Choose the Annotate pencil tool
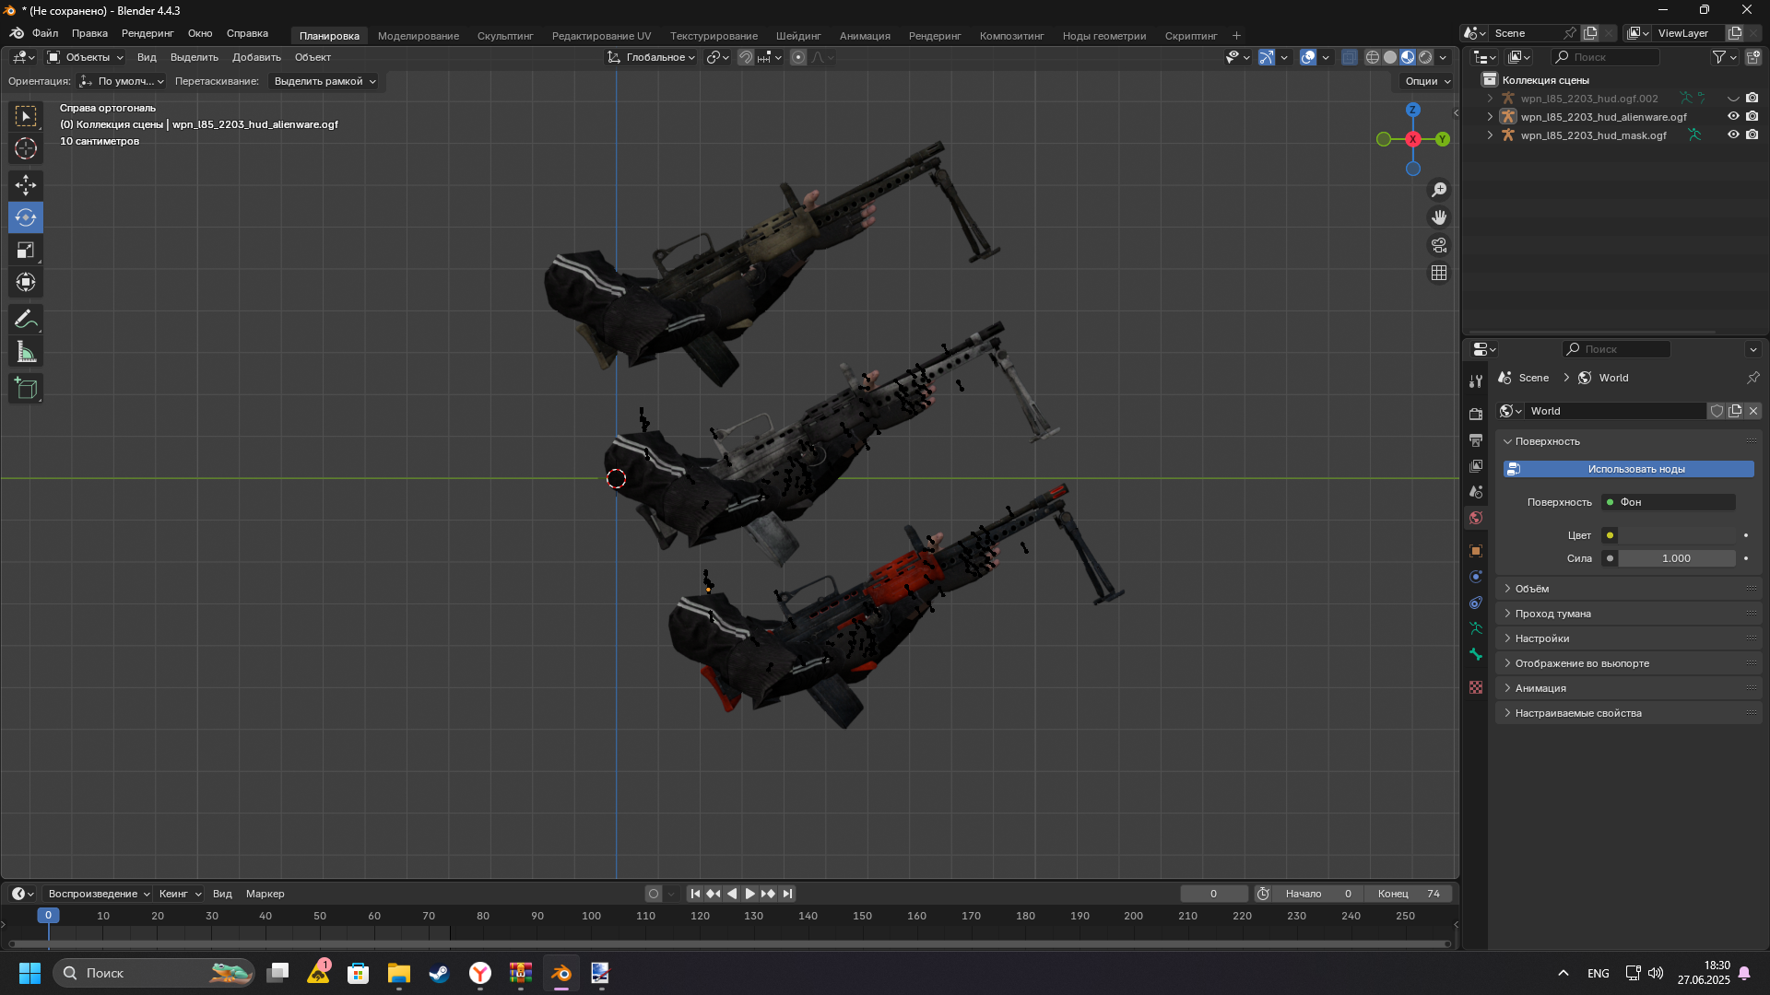 point(26,320)
